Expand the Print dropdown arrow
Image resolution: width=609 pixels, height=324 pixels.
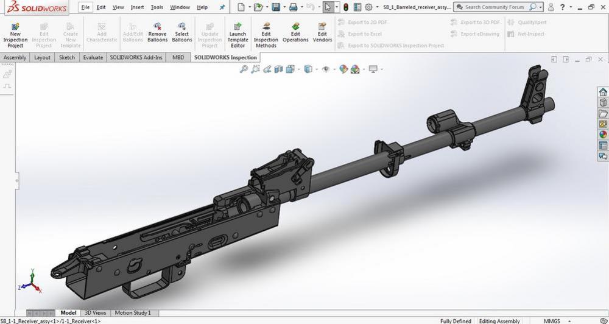(x=302, y=7)
